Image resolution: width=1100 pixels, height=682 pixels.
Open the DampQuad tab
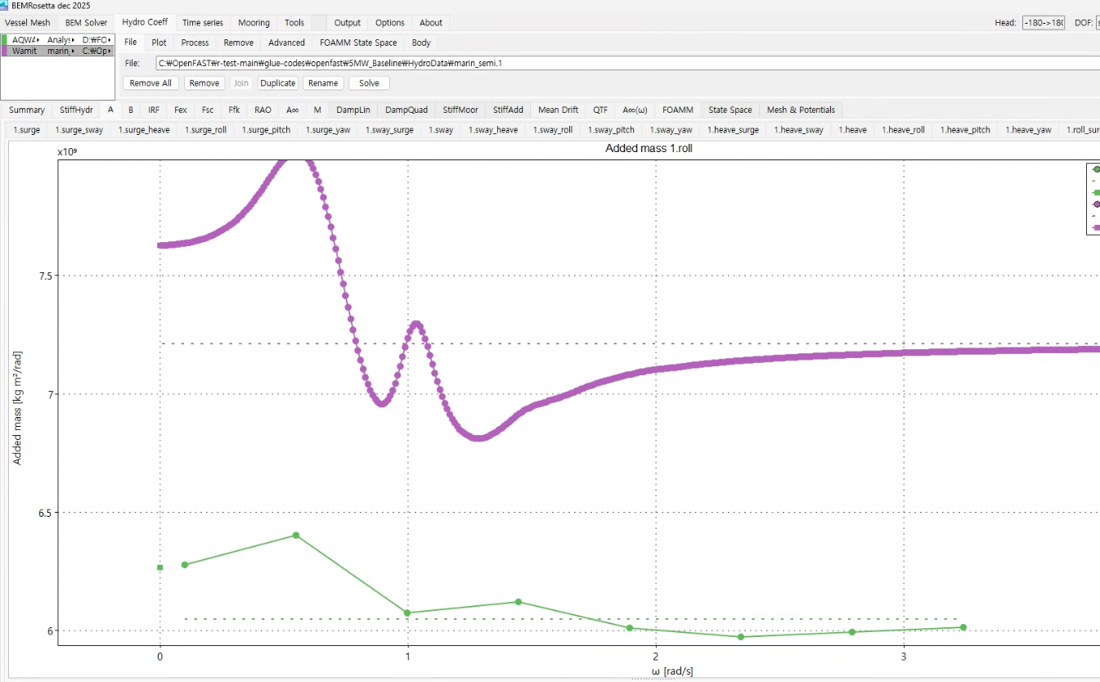pos(406,110)
